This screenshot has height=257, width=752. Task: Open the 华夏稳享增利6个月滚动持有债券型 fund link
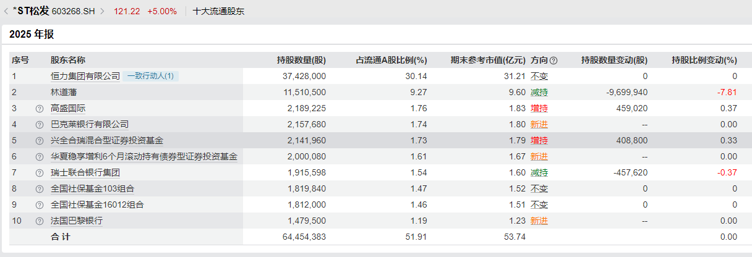pos(143,157)
